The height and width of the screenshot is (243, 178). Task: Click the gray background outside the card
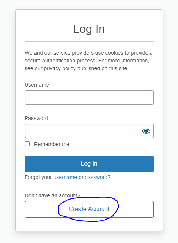pyautogui.click(x=7, y=121)
